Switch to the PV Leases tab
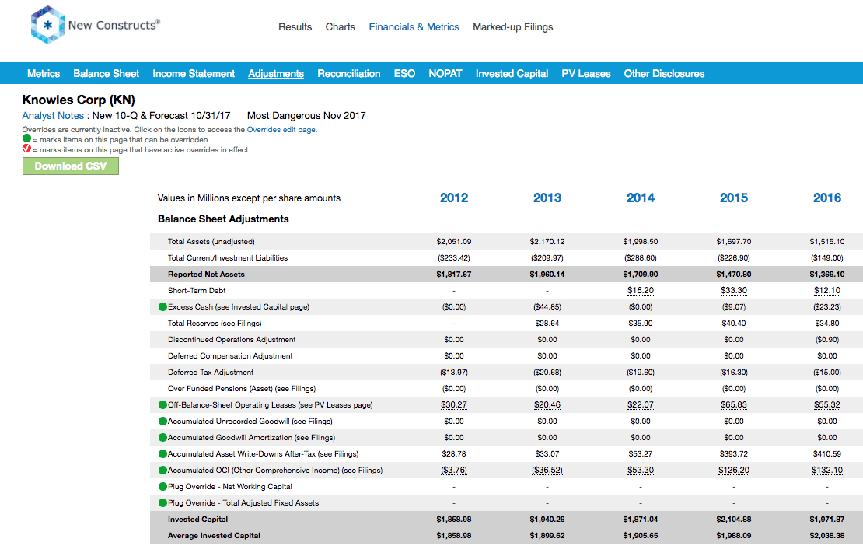 586,74
